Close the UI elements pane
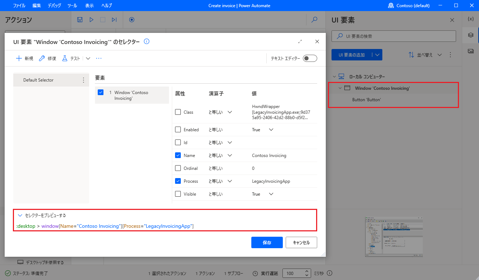Image resolution: width=479 pixels, height=280 pixels. click(452, 20)
